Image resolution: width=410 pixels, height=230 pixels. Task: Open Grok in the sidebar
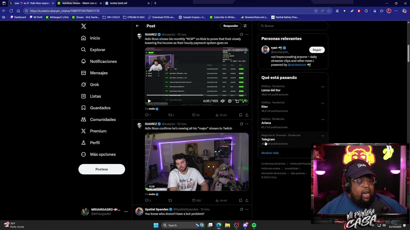tap(90, 85)
